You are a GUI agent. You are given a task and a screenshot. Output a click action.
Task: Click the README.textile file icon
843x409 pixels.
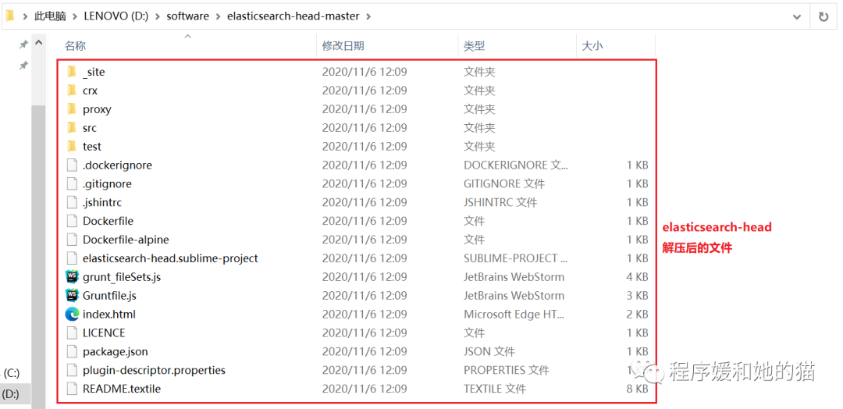tap(72, 389)
